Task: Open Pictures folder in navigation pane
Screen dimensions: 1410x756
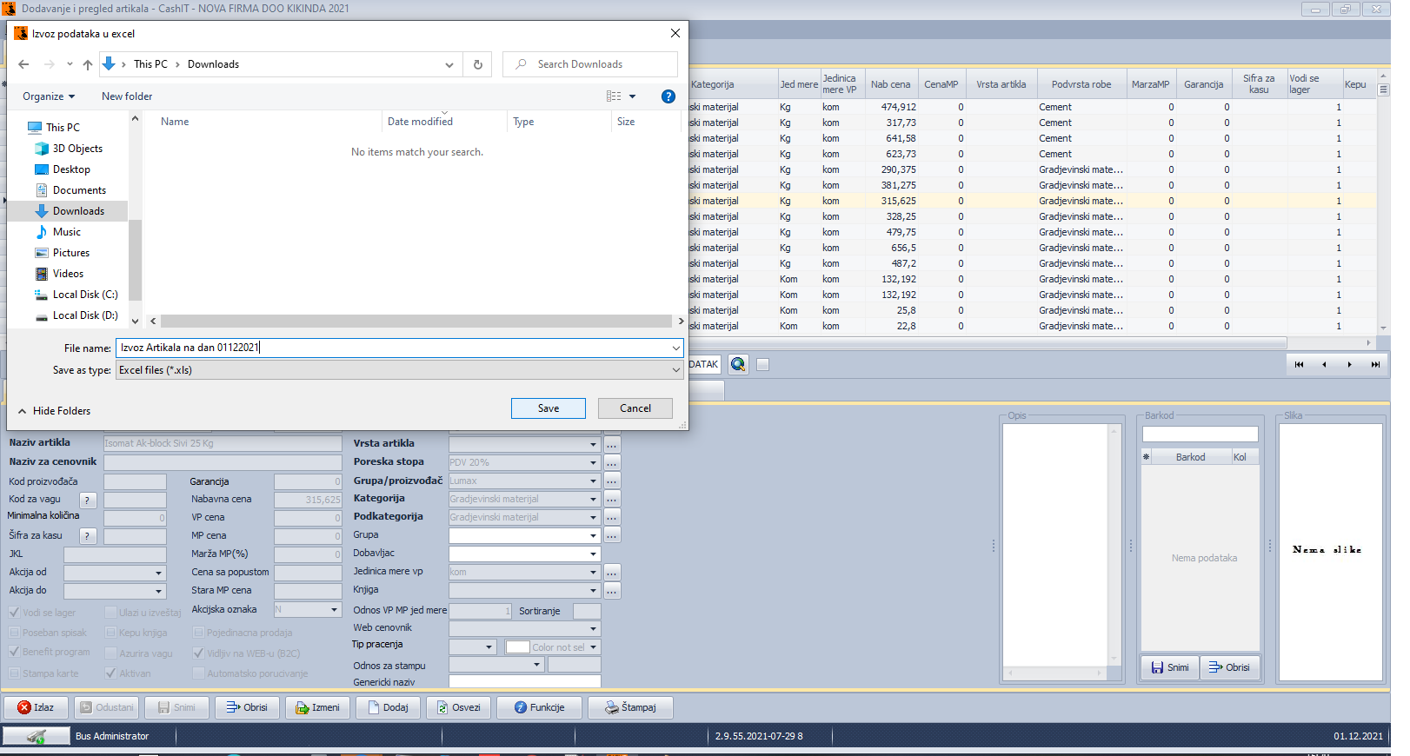Action: (x=71, y=253)
